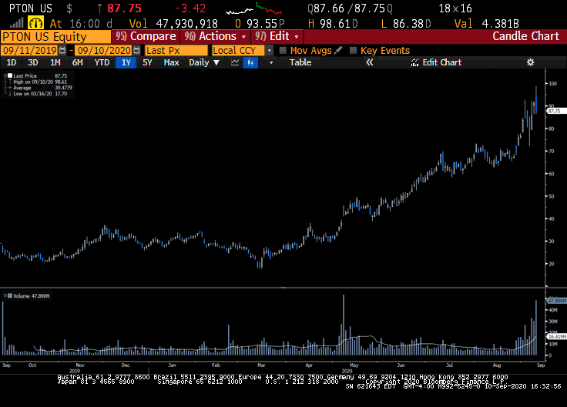This screenshot has width=567, height=407.
Task: Enable the Mov Avgs checkbox
Action: (283, 50)
